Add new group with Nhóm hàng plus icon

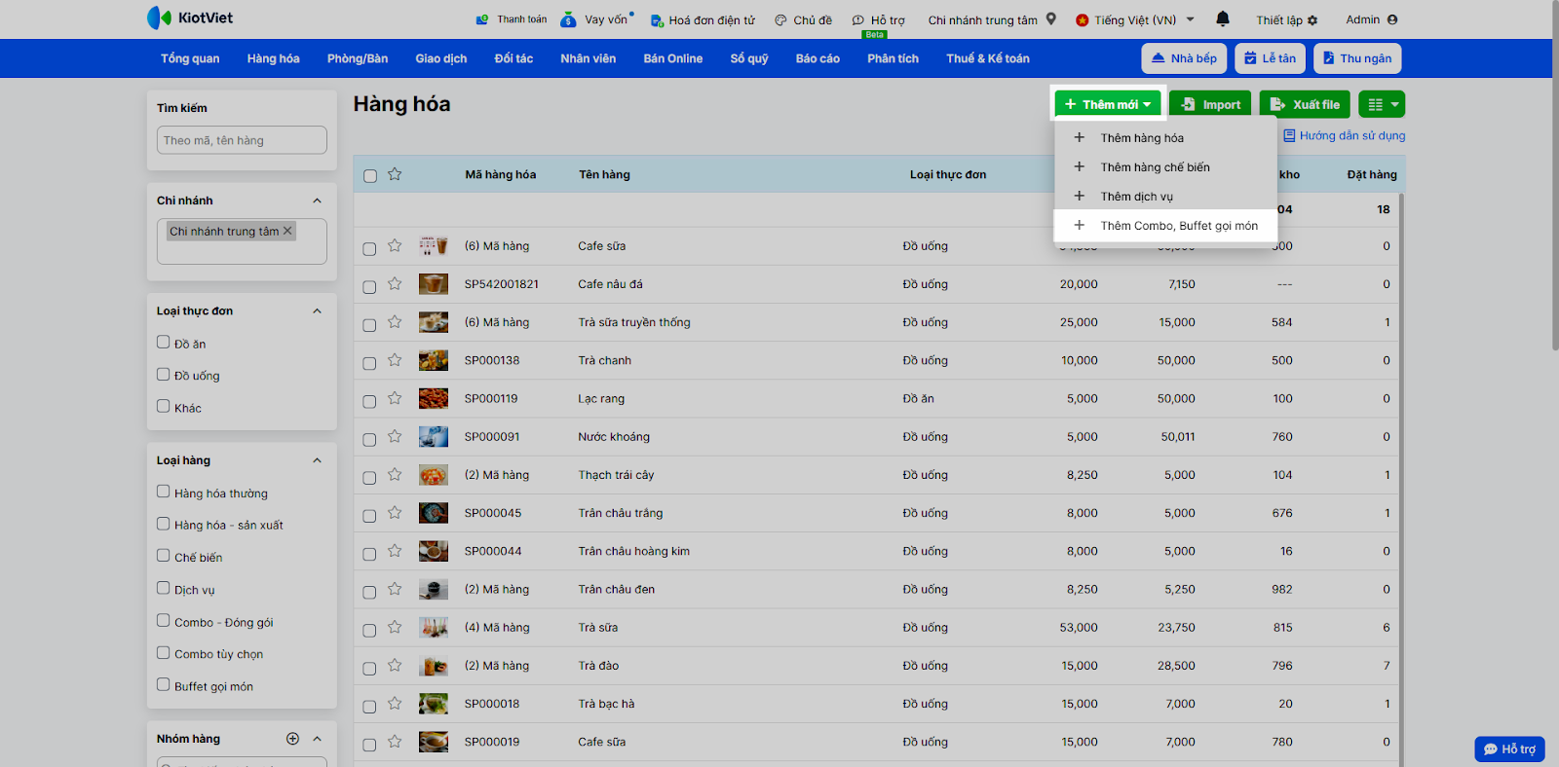pyautogui.click(x=292, y=739)
